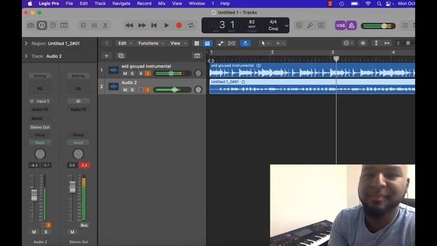Click the horizontal auto zoom button
Viewport: 437px width, 246px height.
(x=387, y=43)
